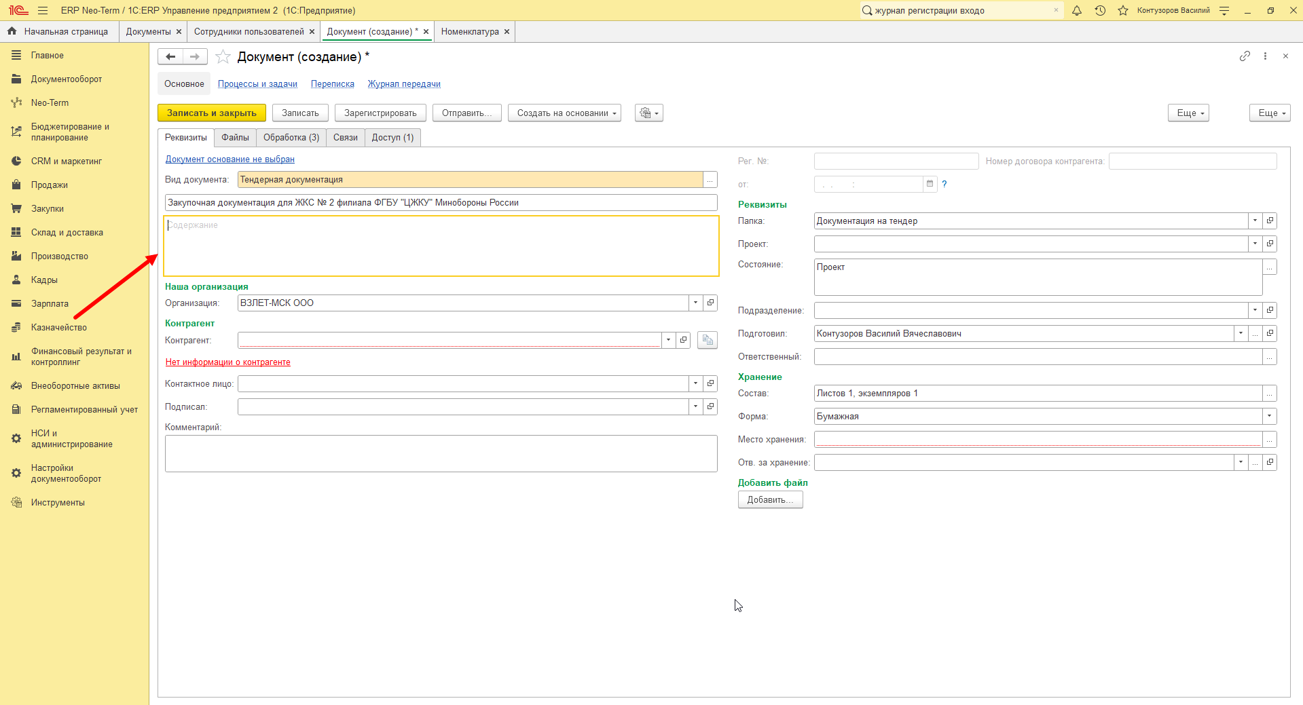
Task: Expand Форма dropdown arrow
Action: [x=1269, y=416]
